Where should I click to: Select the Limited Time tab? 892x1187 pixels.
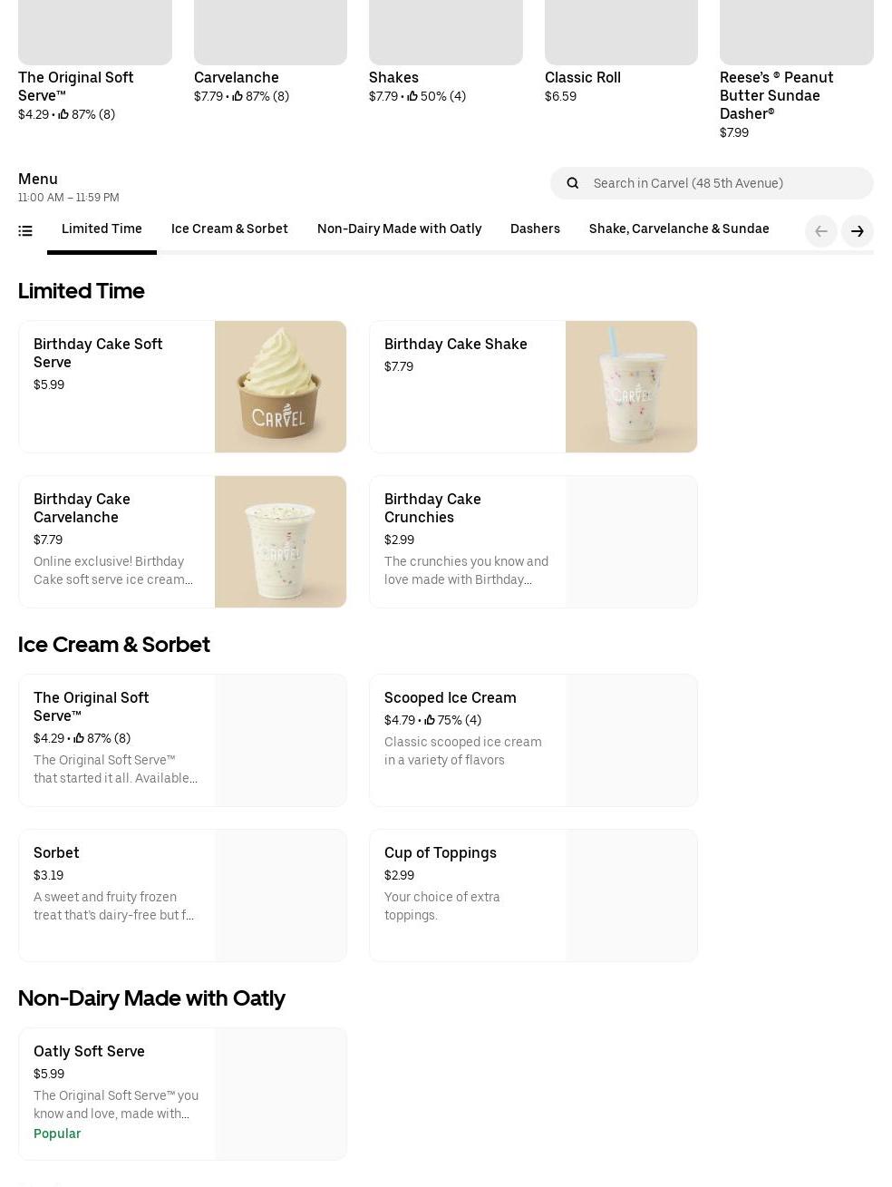click(x=102, y=229)
